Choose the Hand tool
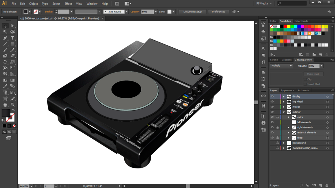335x188 pixels. [5, 105]
